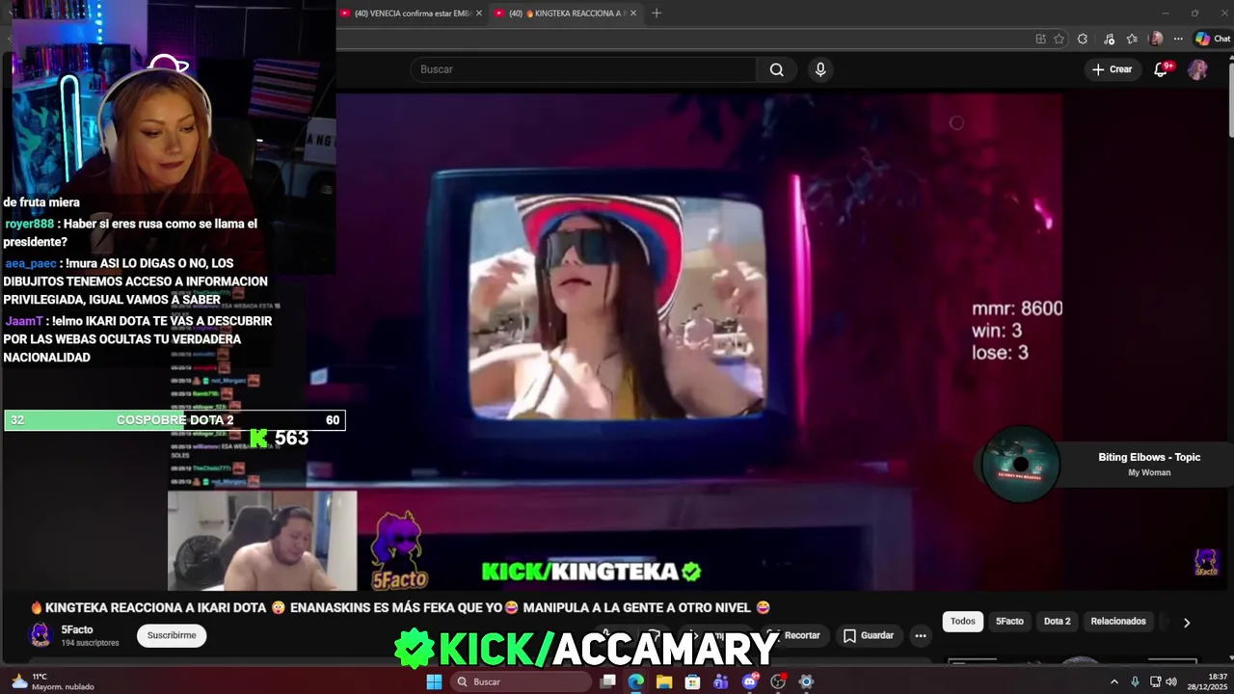Image resolution: width=1234 pixels, height=694 pixels.
Task: Start voice search with the microphone icon
Action: click(x=820, y=69)
